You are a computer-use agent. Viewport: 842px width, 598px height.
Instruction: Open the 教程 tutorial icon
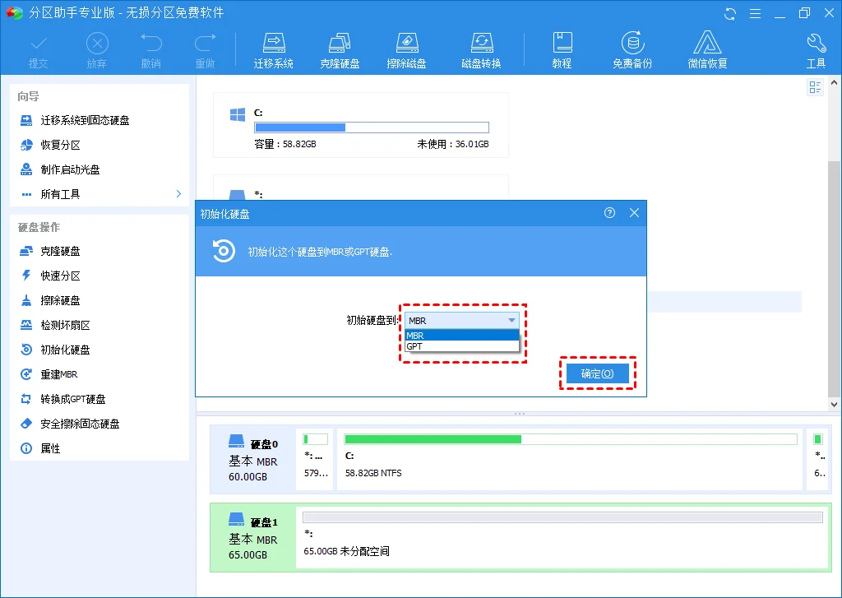562,51
